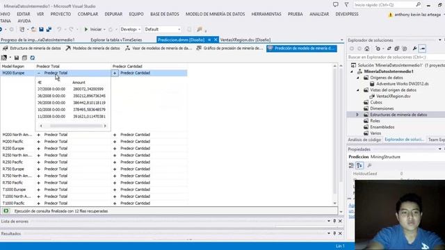Click Solution Explorer preview selected items icon
The image size is (445, 250).
(422, 49)
